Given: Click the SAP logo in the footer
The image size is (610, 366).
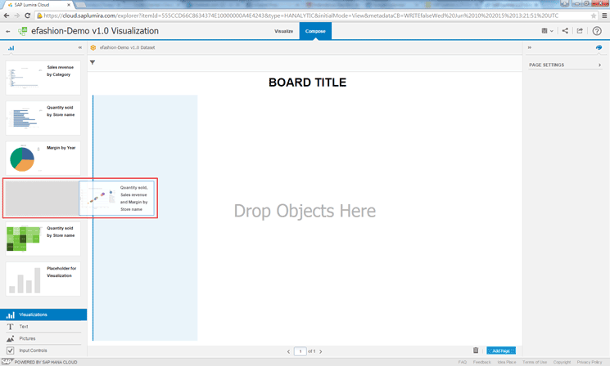Looking at the screenshot, I should click(7, 362).
